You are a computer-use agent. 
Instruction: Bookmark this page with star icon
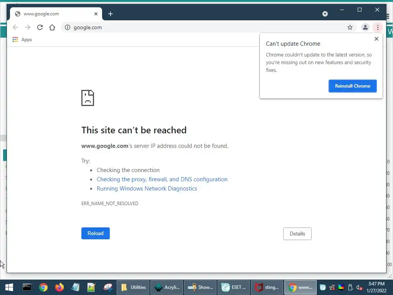click(x=350, y=27)
